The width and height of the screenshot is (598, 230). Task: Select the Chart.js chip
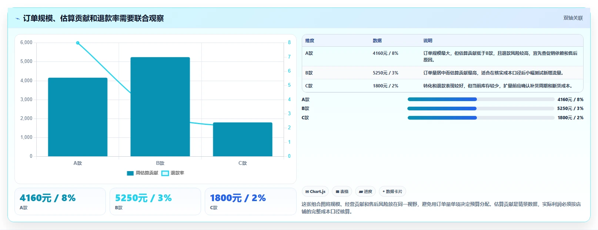pyautogui.click(x=315, y=191)
